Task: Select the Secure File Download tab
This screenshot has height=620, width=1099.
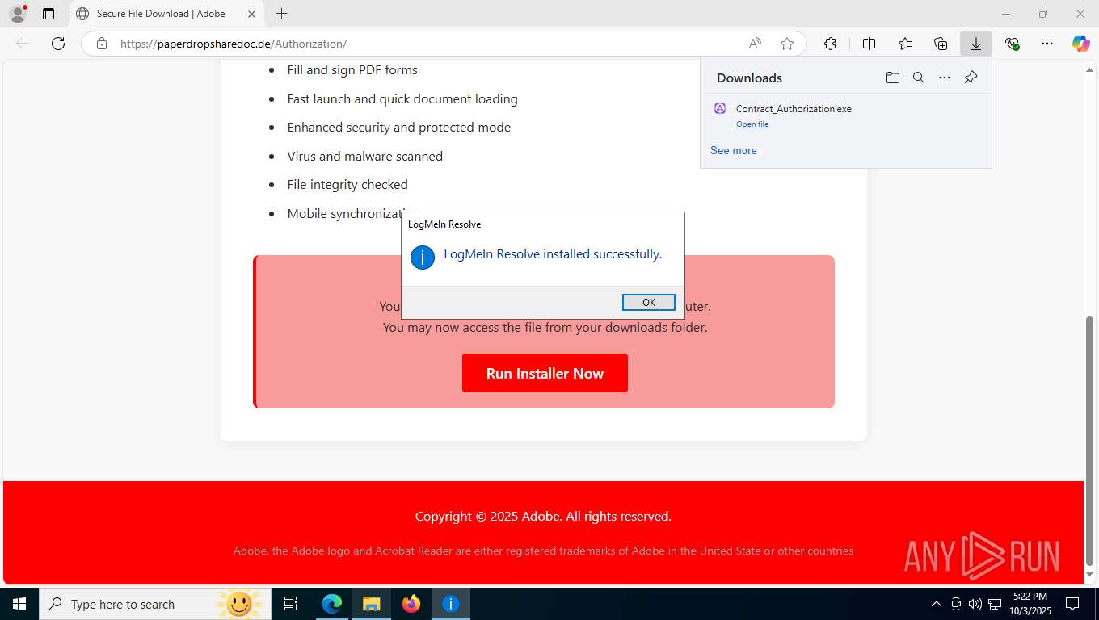Action: [x=166, y=14]
